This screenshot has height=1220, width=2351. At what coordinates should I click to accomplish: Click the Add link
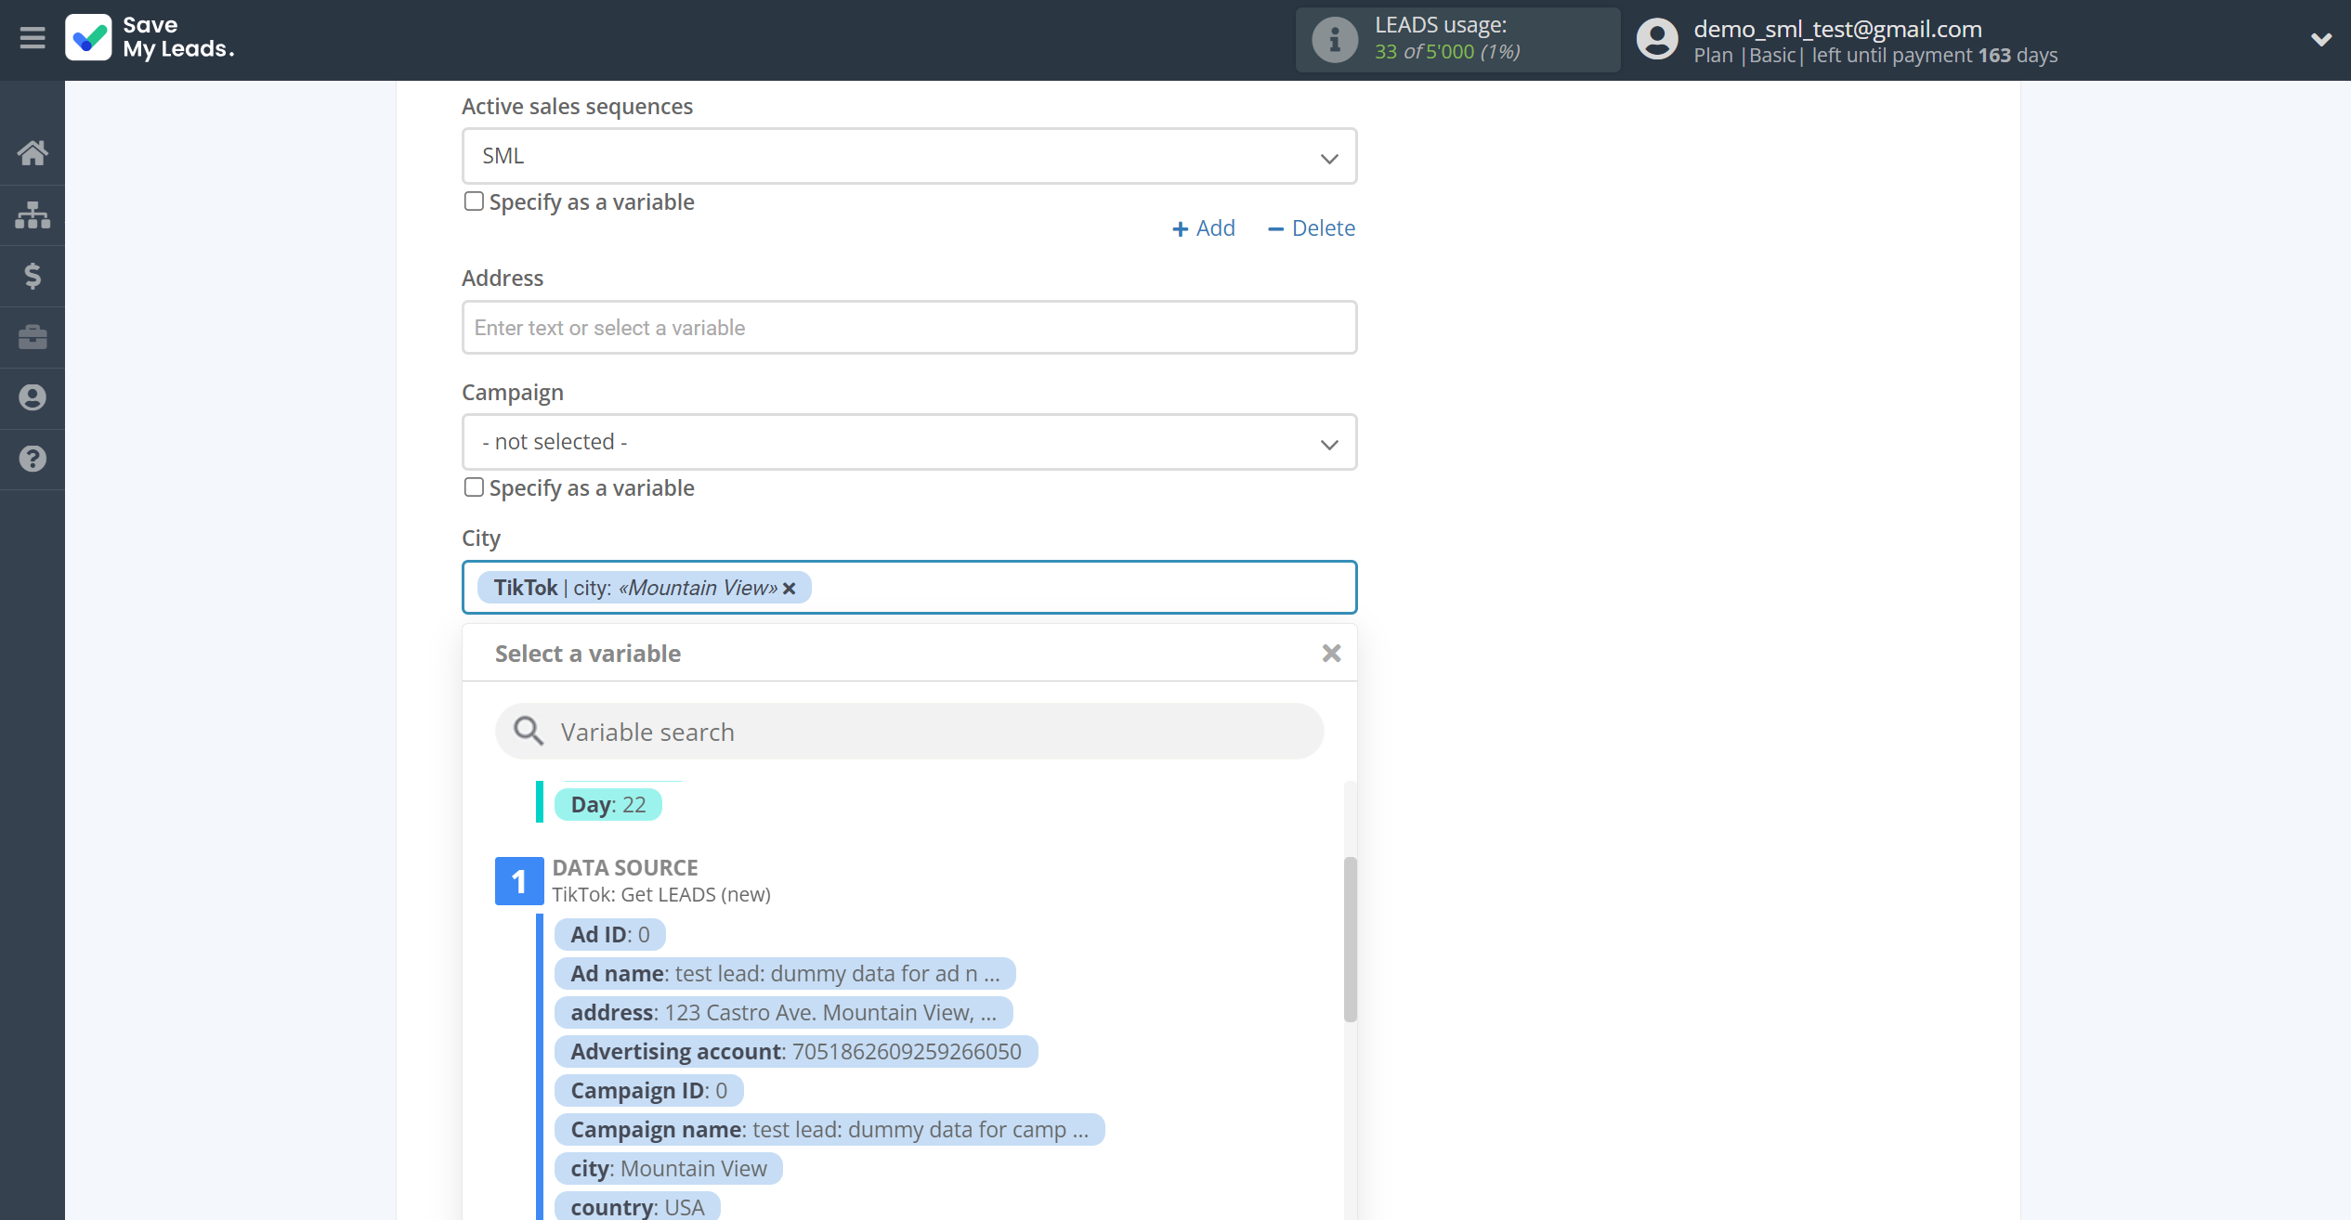1204,228
